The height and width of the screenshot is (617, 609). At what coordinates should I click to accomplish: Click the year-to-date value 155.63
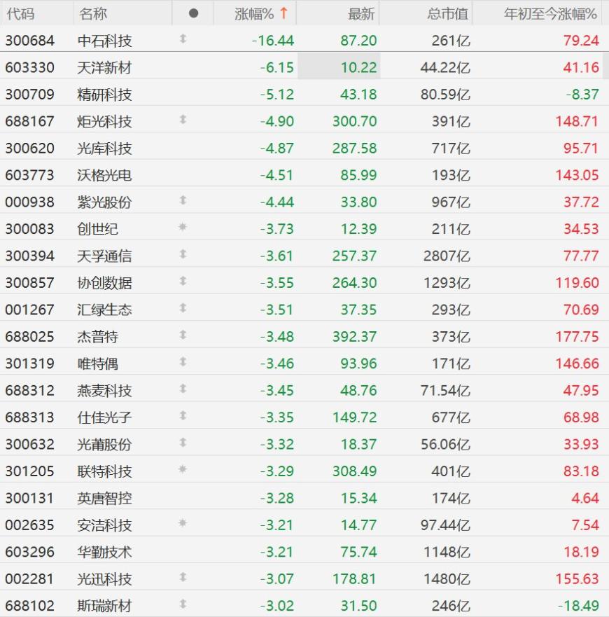coord(577,578)
